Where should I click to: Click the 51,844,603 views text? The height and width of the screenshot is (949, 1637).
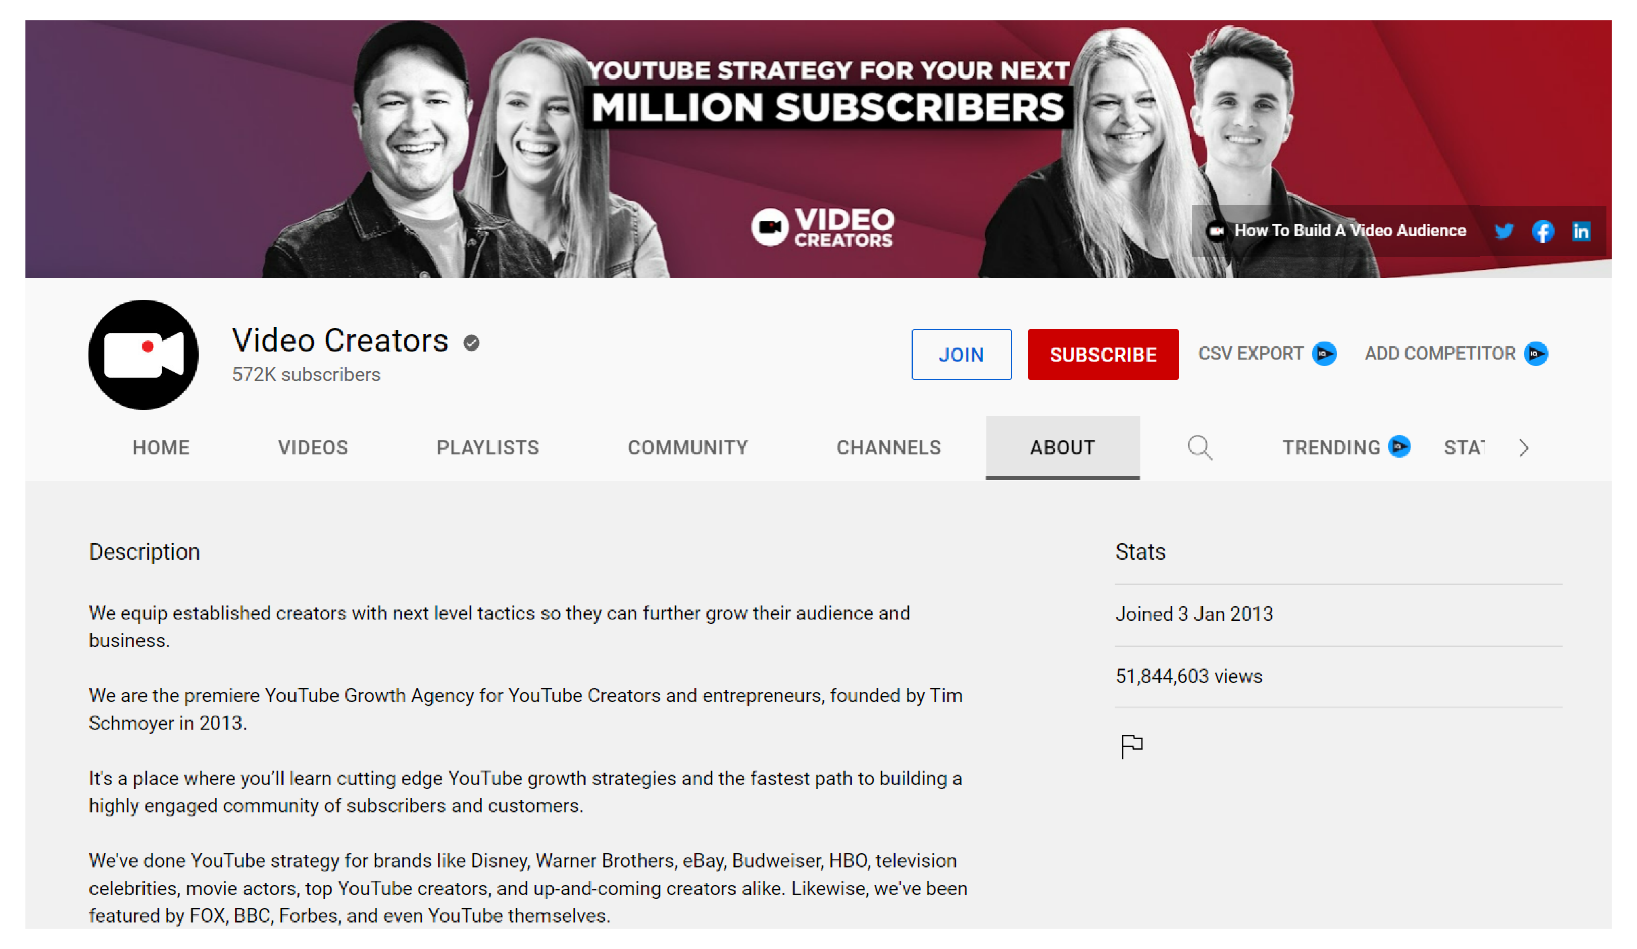pyautogui.click(x=1189, y=676)
